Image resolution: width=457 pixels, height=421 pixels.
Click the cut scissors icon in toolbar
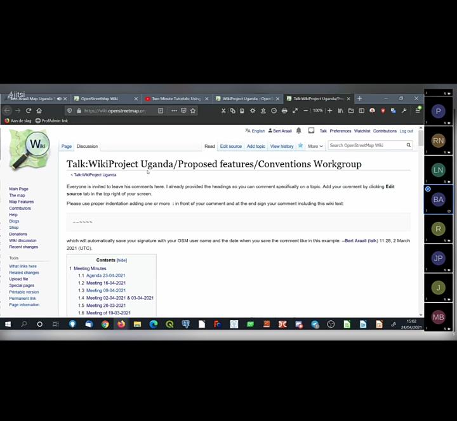pyautogui.click(x=223, y=110)
